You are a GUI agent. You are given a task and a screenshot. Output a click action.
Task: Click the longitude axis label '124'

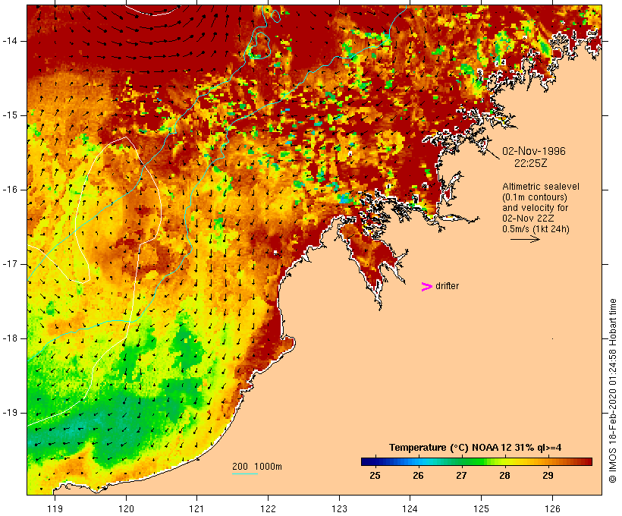pyautogui.click(x=410, y=508)
